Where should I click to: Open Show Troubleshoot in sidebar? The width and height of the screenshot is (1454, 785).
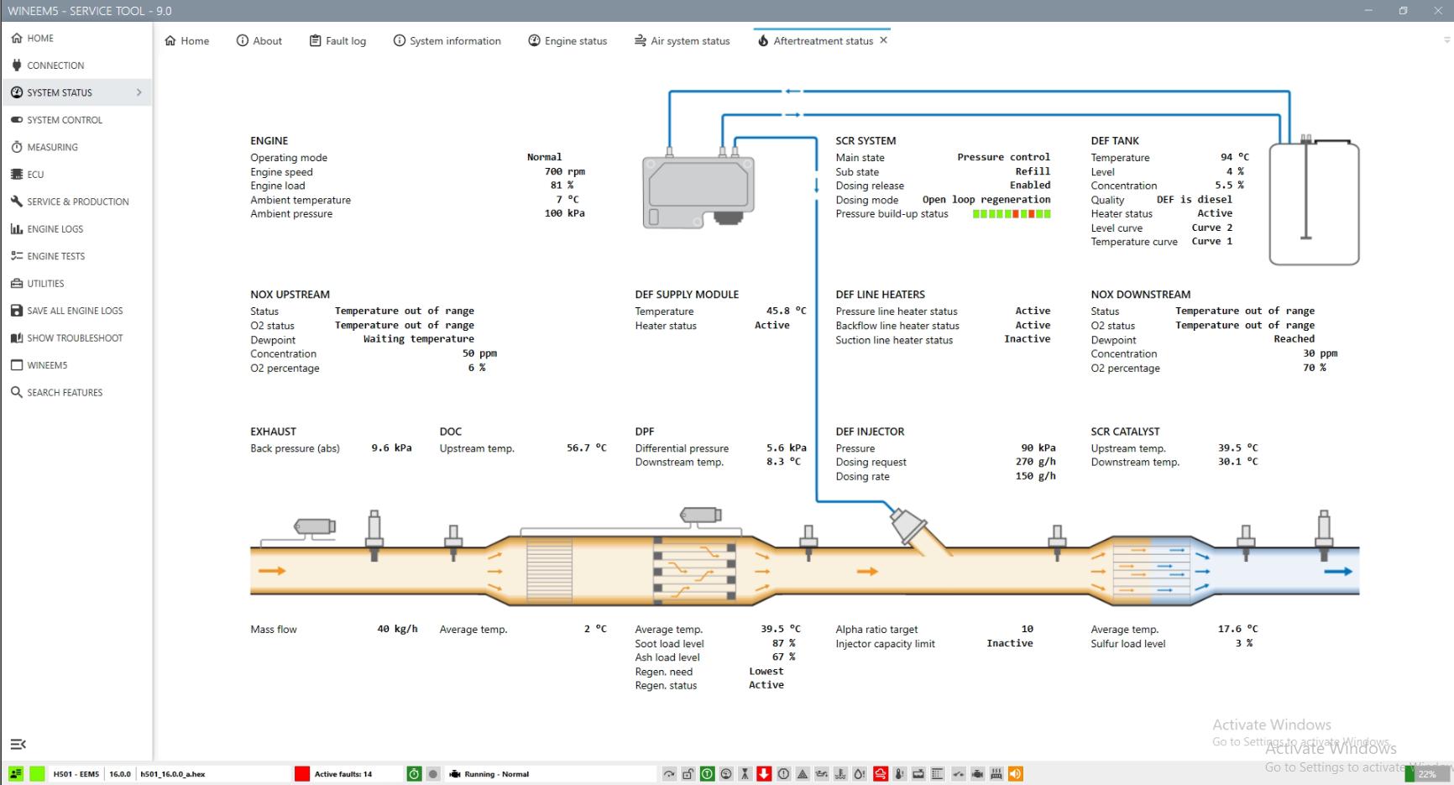point(74,338)
